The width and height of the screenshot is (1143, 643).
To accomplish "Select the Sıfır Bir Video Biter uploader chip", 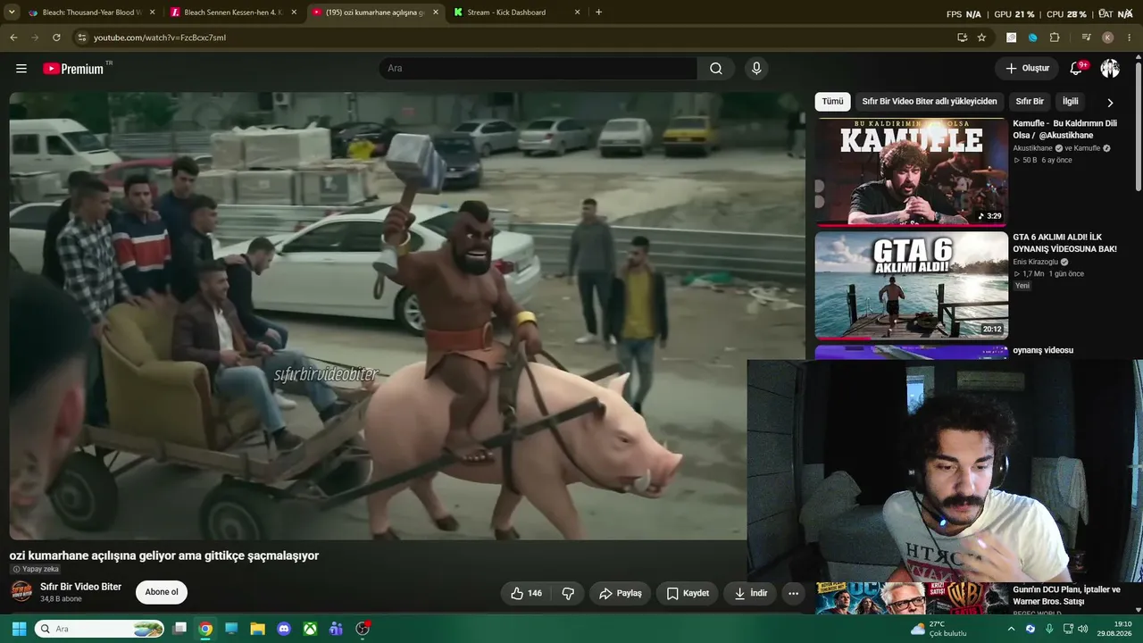I will click(930, 102).
